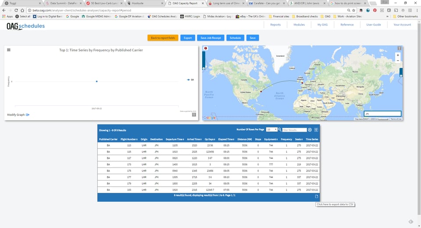Image resolution: width=421 pixels, height=228 pixels.
Task: Click the table search magnifier icon
Action: pyautogui.click(x=279, y=130)
